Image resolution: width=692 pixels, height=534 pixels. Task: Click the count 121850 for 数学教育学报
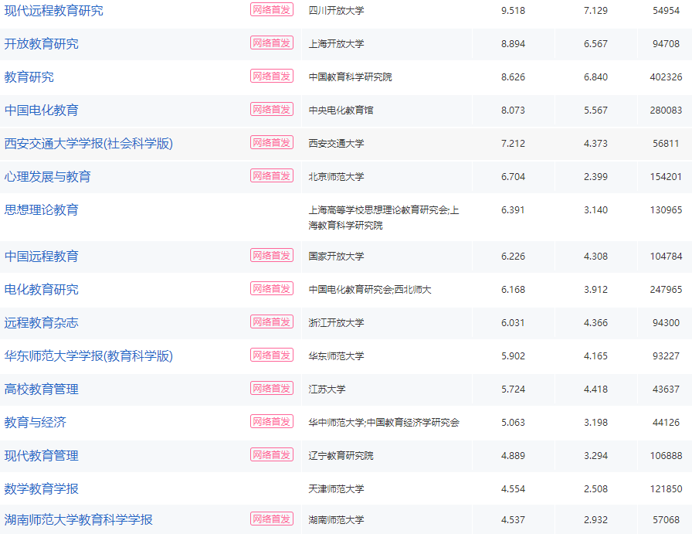pyautogui.click(x=666, y=488)
